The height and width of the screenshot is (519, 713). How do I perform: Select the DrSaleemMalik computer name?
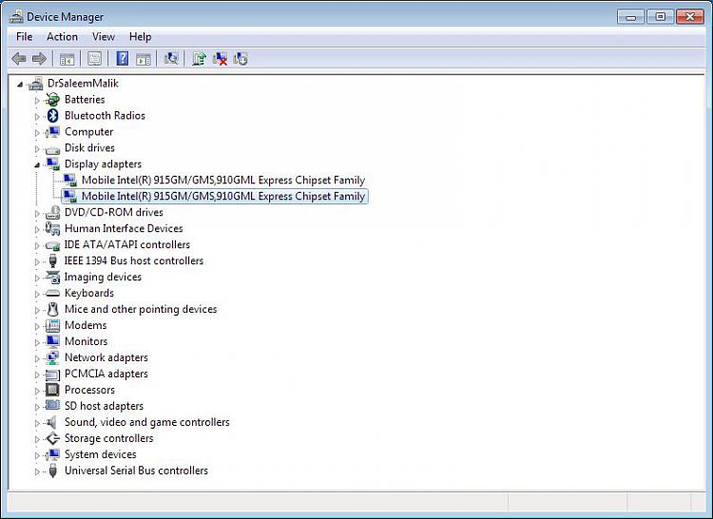pos(83,83)
